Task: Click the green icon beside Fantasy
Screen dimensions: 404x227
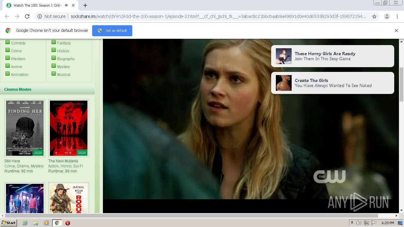Action: click(x=54, y=42)
